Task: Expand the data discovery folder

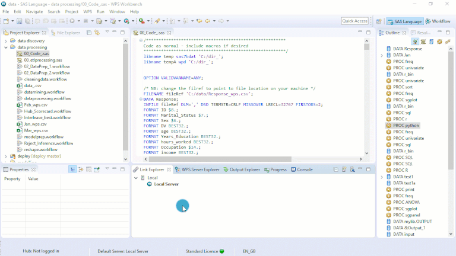Action: pyautogui.click(x=6, y=41)
